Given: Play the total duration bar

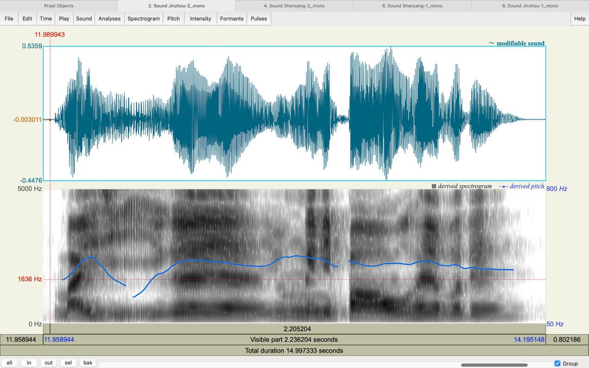Looking at the screenshot, I should tap(294, 351).
